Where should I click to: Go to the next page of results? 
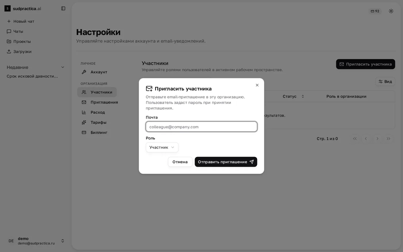pyautogui.click(x=377, y=139)
